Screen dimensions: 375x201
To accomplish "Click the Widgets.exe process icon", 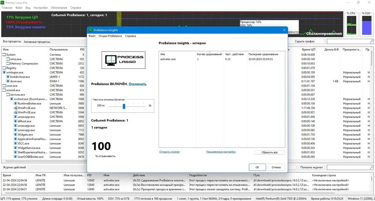I will [x=15, y=134].
